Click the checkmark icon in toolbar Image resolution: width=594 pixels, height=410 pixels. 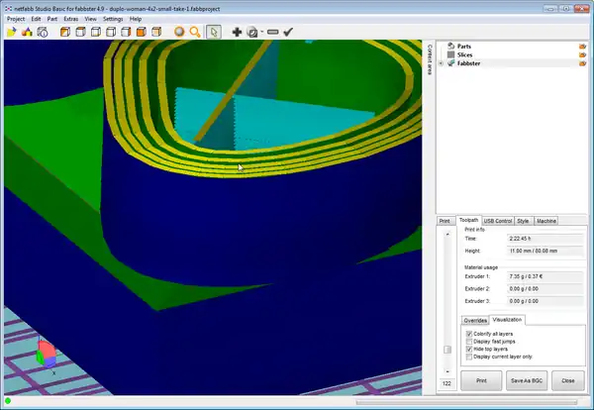coord(288,32)
